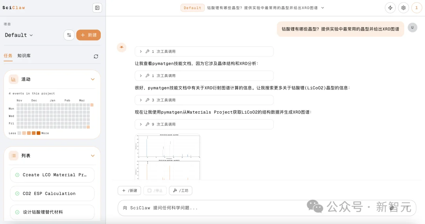
Task: Click wrench icon on 3 次工具调用
Action: click(148, 100)
